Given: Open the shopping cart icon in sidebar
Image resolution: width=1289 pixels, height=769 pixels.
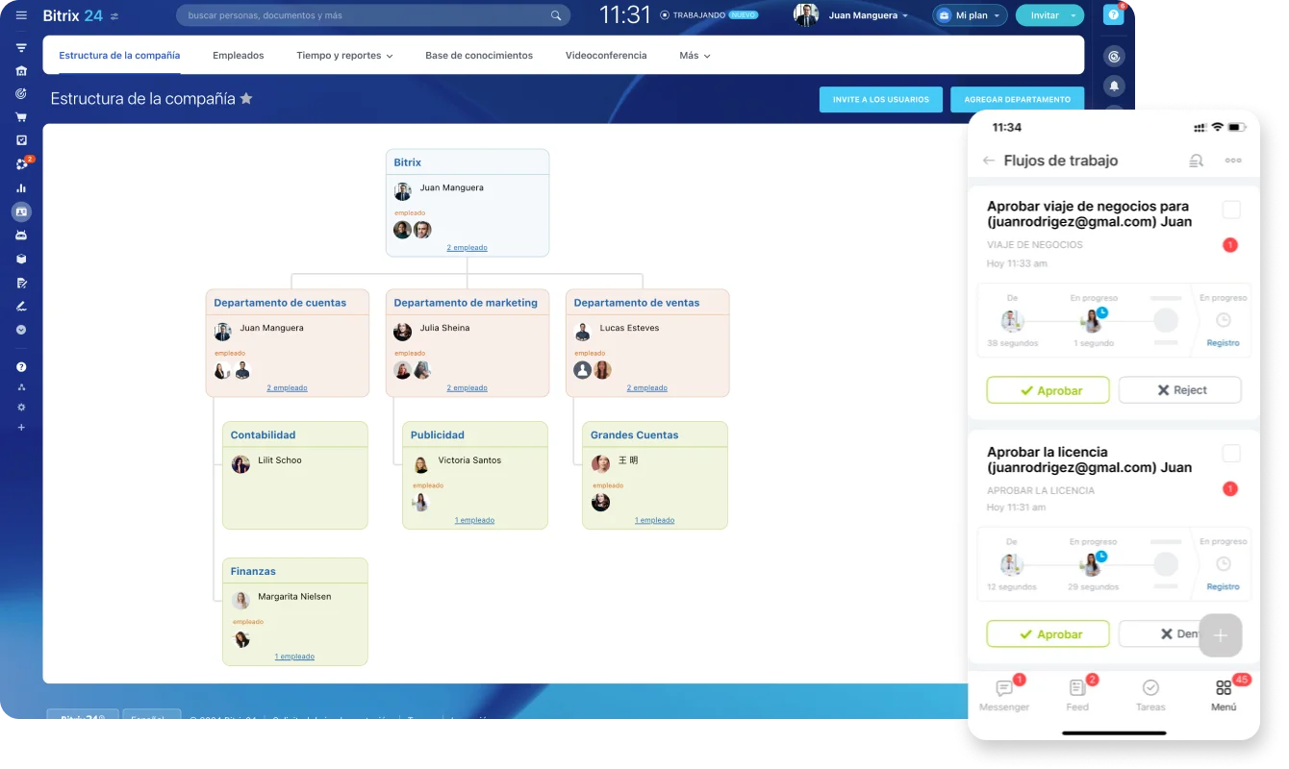Looking at the screenshot, I should [21, 117].
